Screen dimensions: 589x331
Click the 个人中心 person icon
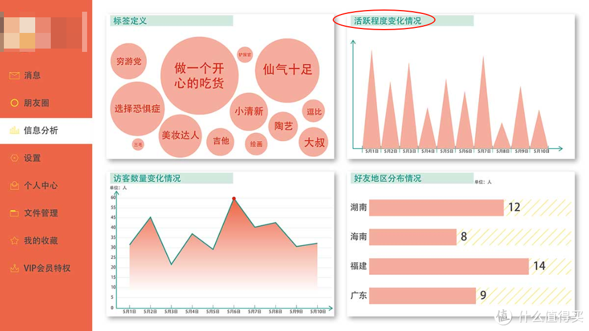pos(14,185)
